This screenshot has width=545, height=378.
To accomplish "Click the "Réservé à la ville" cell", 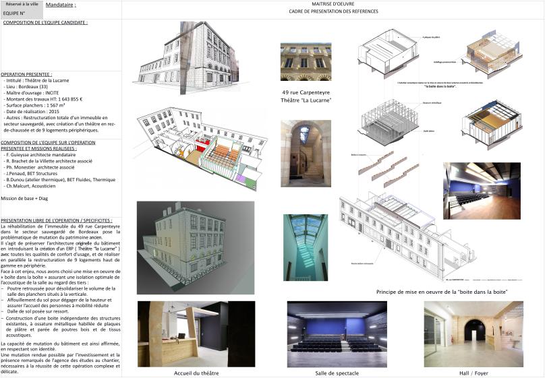I will coord(22,5).
